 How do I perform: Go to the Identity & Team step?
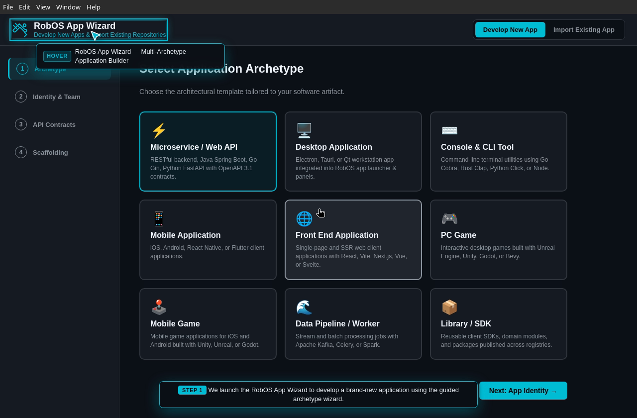pos(59,97)
